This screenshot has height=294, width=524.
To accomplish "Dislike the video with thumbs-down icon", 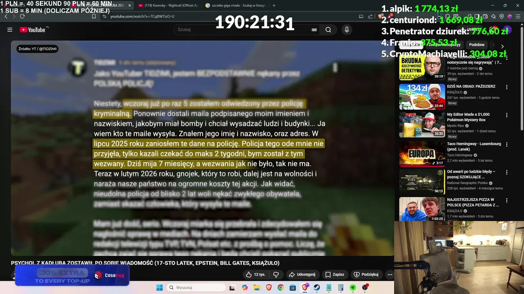I will click(276, 274).
